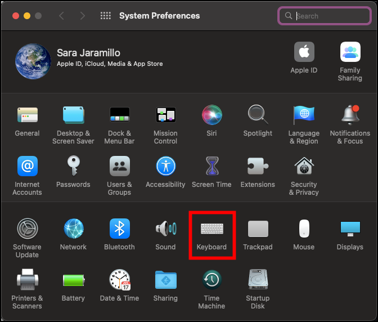Open the Siri preferences icon
378x322 pixels.
click(x=211, y=115)
